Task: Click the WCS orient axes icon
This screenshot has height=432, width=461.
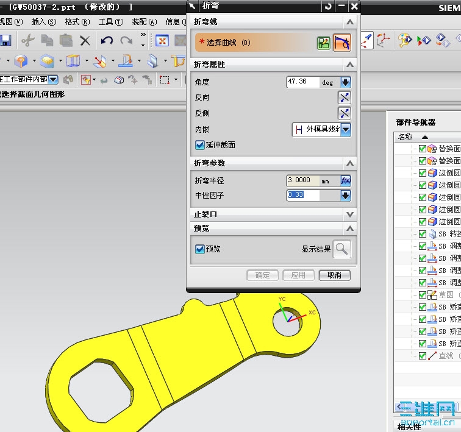Action: coord(384,40)
